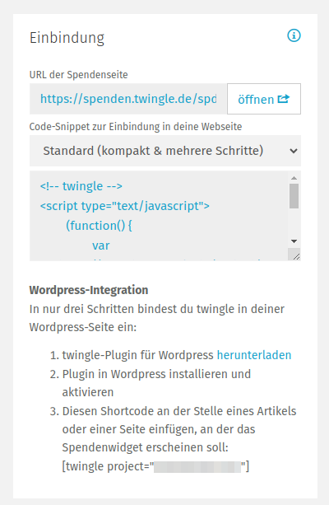Follow the herunterladen plugin link
This screenshot has height=505, width=329.
(254, 355)
